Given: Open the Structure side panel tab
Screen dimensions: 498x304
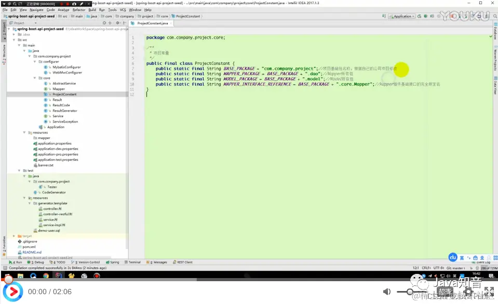Looking at the screenshot, I should [4, 54].
